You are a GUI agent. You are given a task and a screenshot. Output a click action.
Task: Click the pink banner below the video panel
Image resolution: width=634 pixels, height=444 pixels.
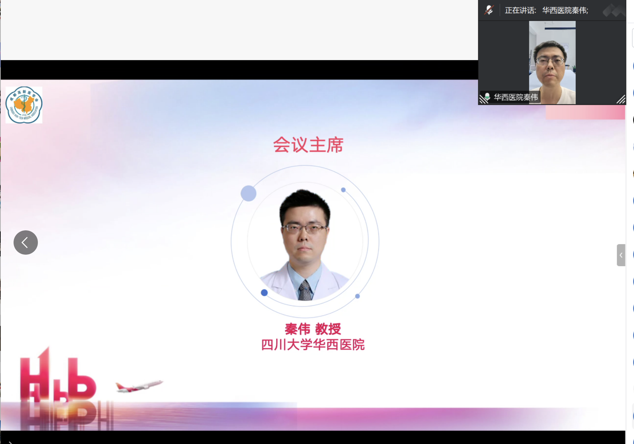585,112
